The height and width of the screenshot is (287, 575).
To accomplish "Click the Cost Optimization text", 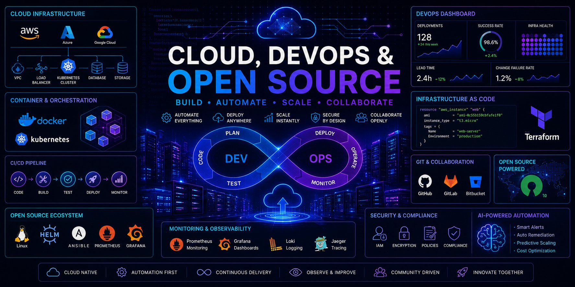I will click(536, 250).
